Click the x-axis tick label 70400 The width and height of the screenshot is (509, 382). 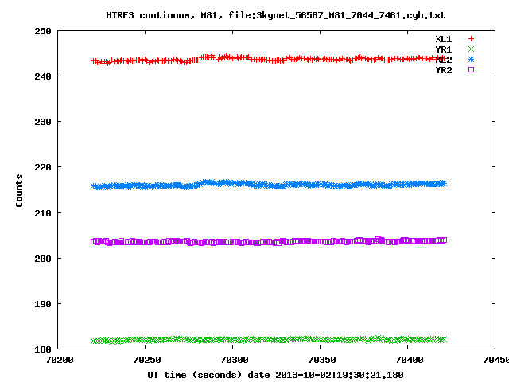point(410,360)
